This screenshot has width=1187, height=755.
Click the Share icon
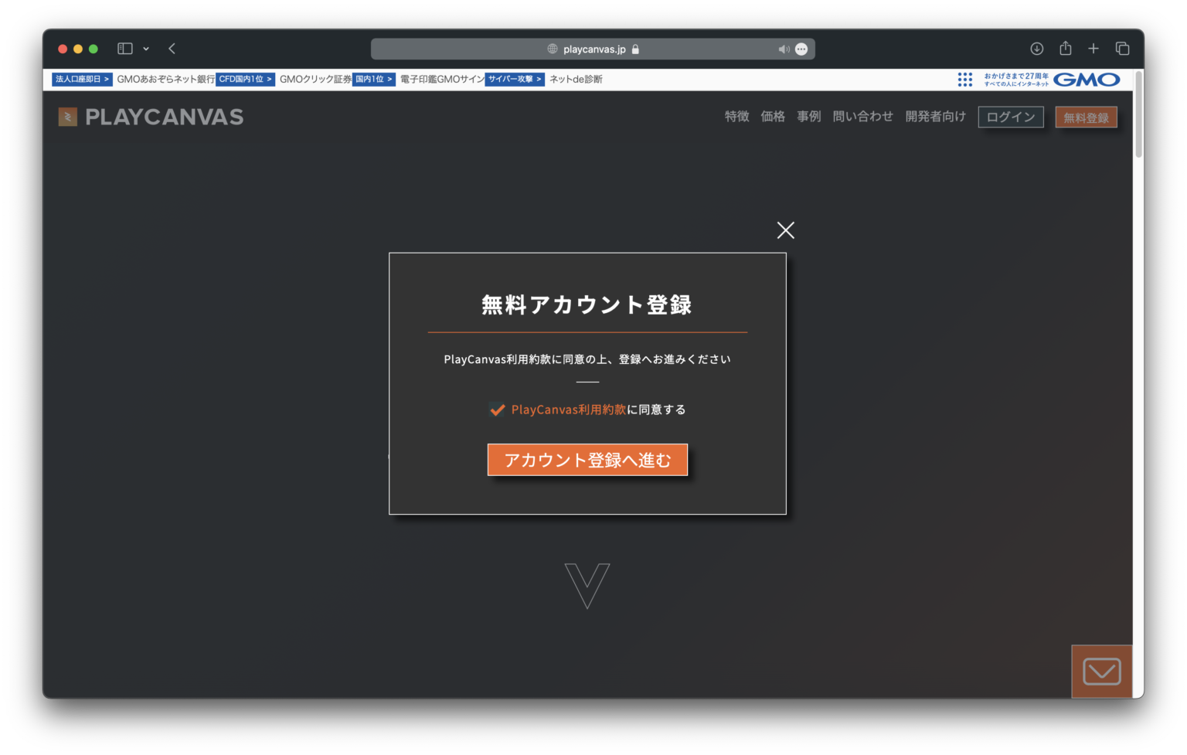click(x=1065, y=48)
